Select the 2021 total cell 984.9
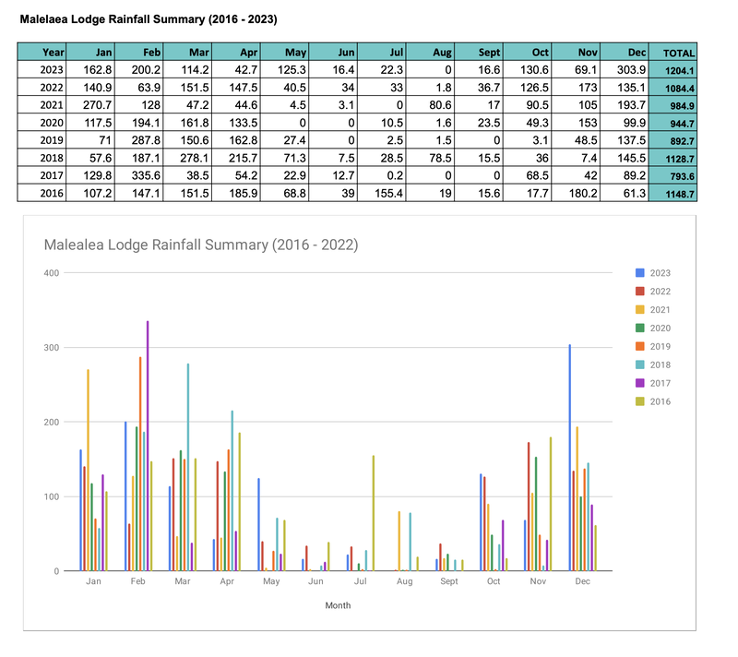 (673, 105)
